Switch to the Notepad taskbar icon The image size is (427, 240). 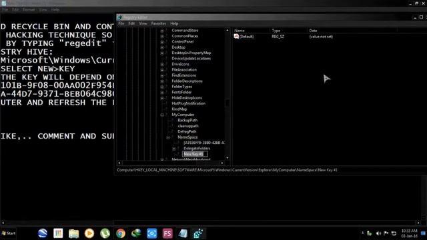tap(183, 233)
